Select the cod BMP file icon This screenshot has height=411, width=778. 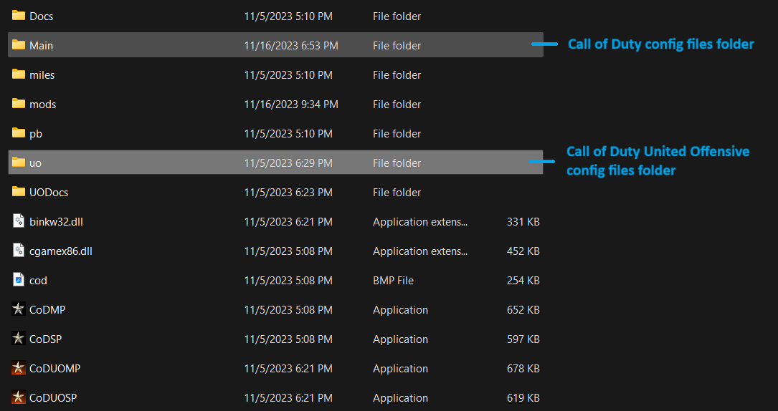(19, 280)
